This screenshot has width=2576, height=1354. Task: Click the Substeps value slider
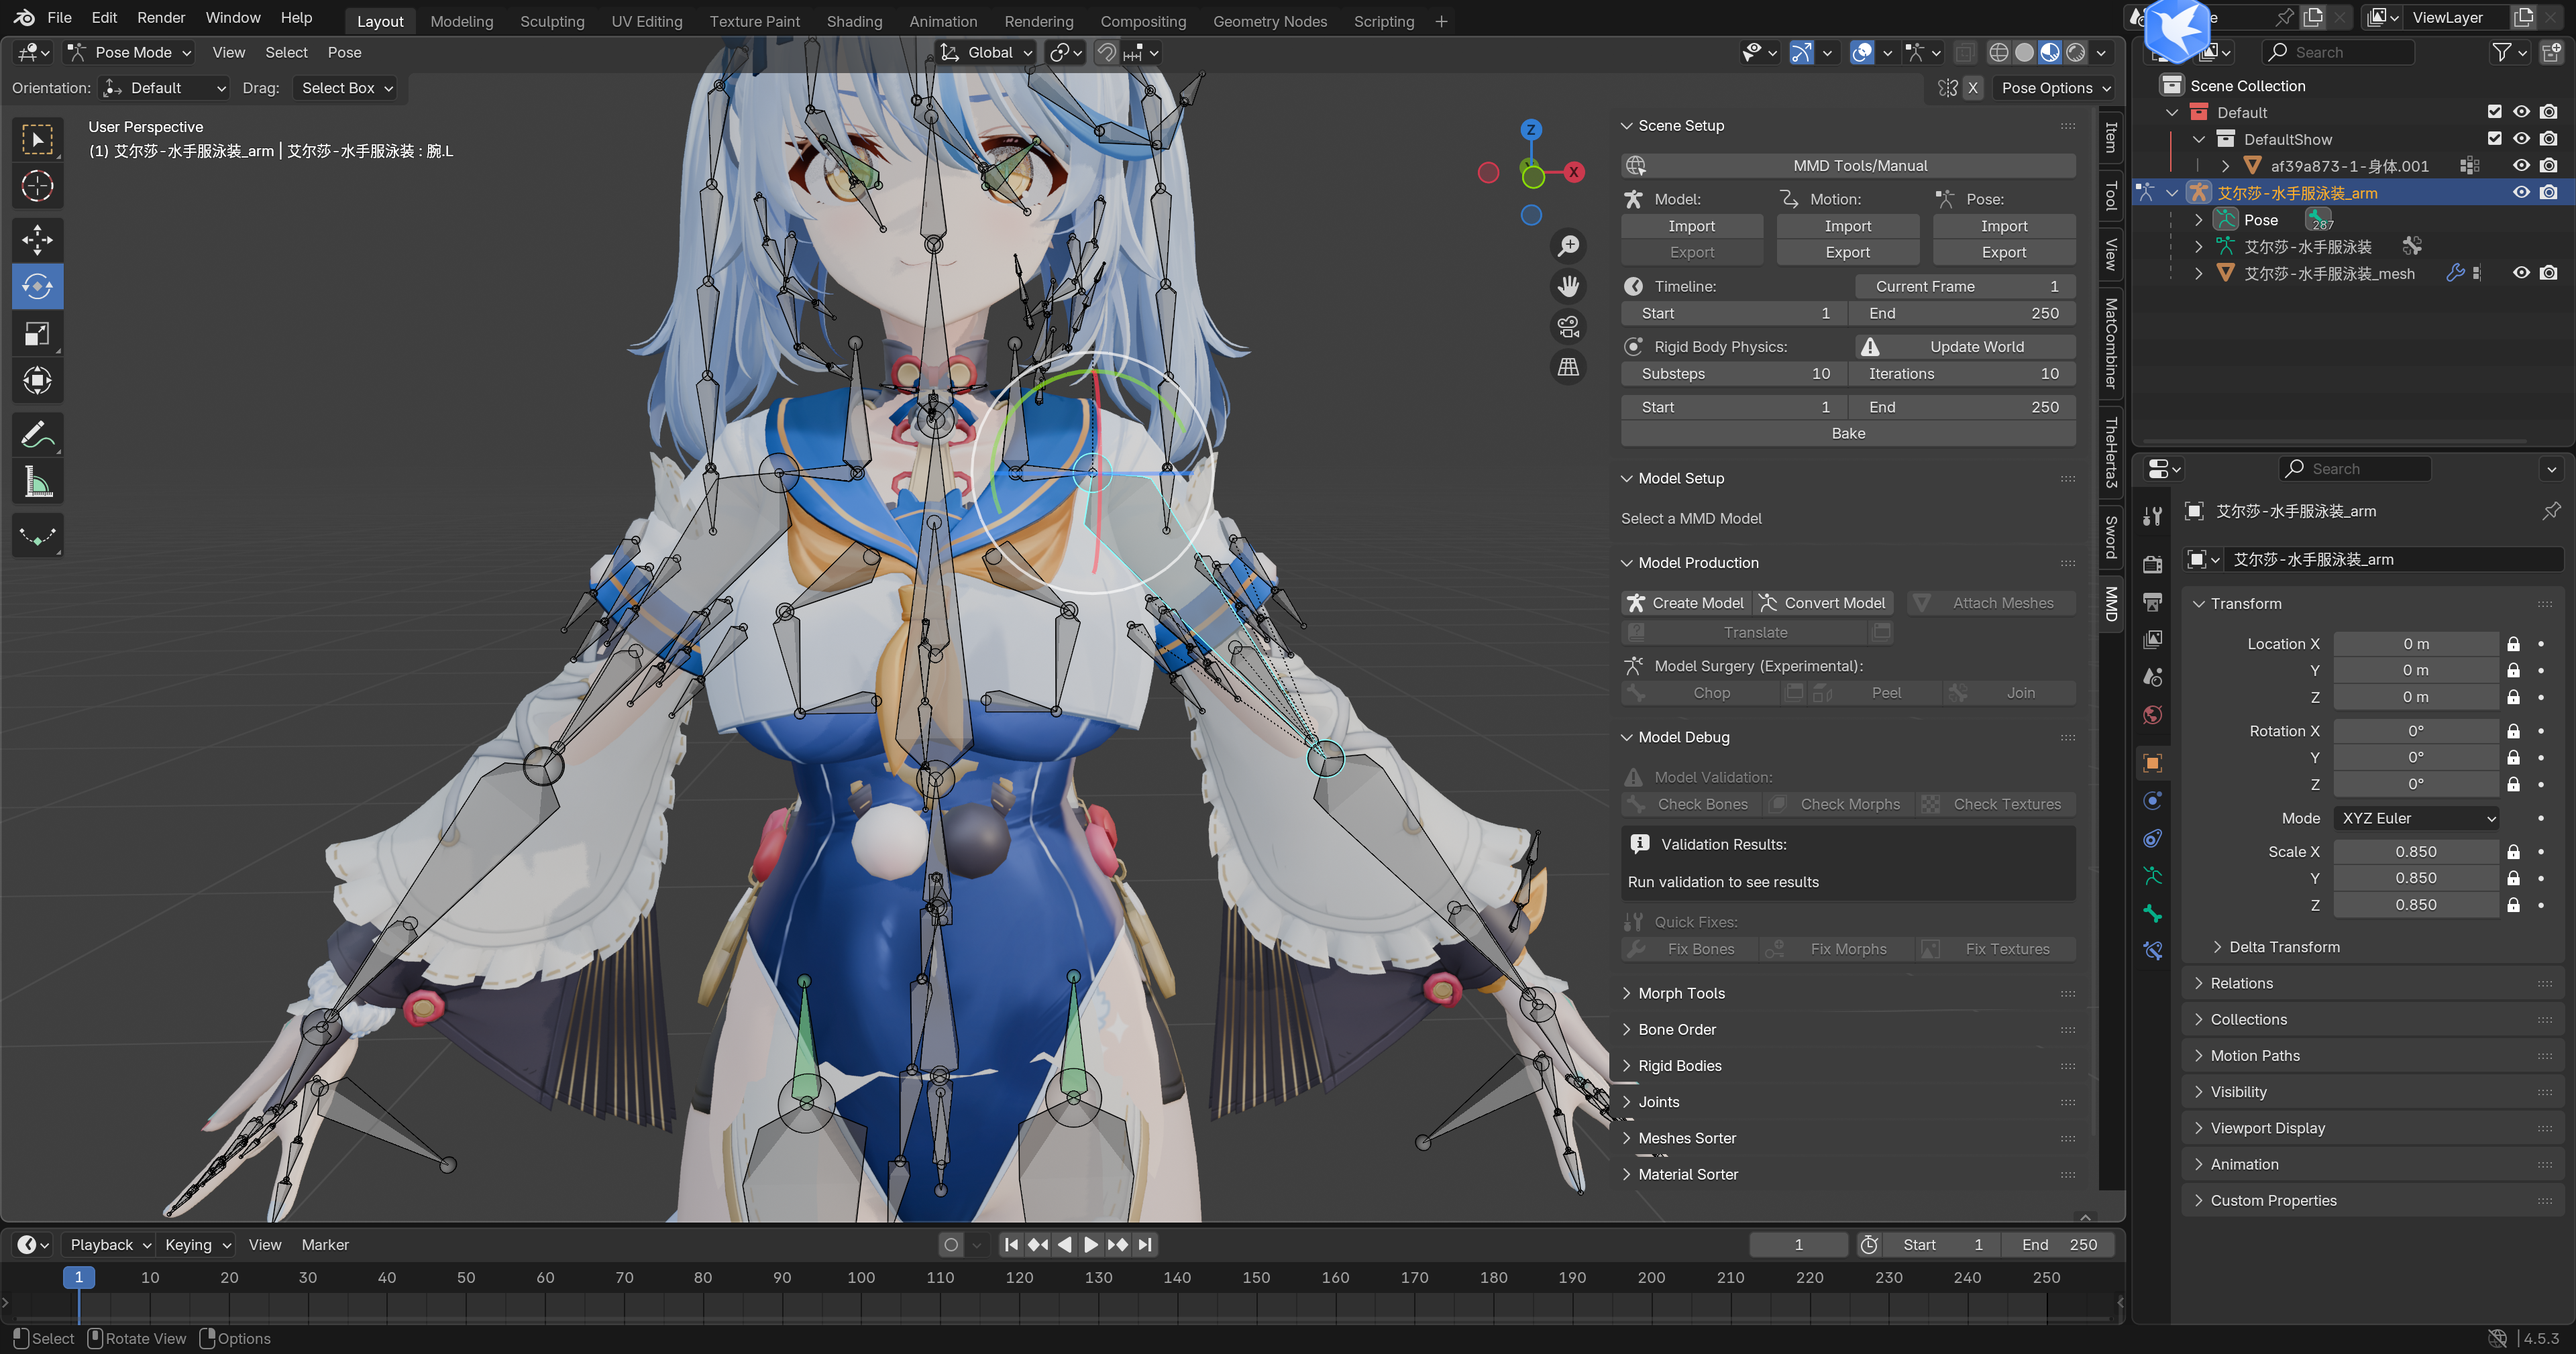(1734, 373)
